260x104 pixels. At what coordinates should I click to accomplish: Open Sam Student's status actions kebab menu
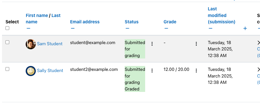152,44
